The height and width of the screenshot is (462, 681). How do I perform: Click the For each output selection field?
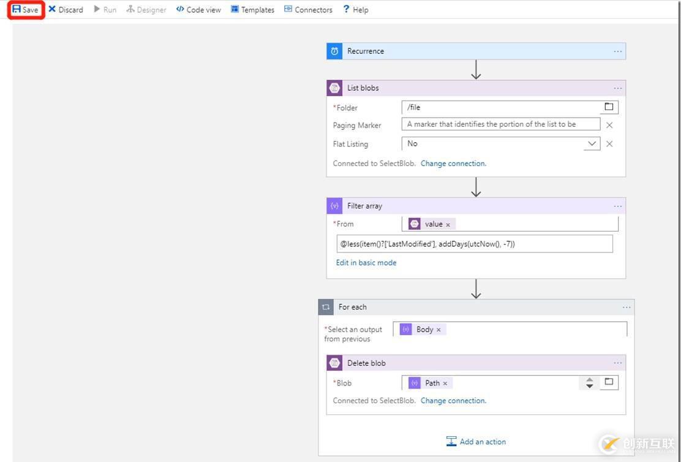[510, 329]
